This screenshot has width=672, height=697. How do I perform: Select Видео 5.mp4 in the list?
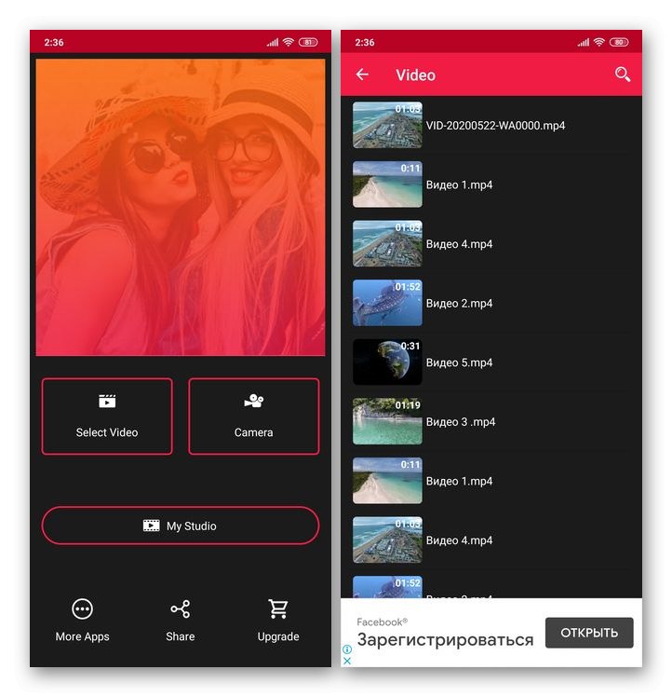coord(491,362)
